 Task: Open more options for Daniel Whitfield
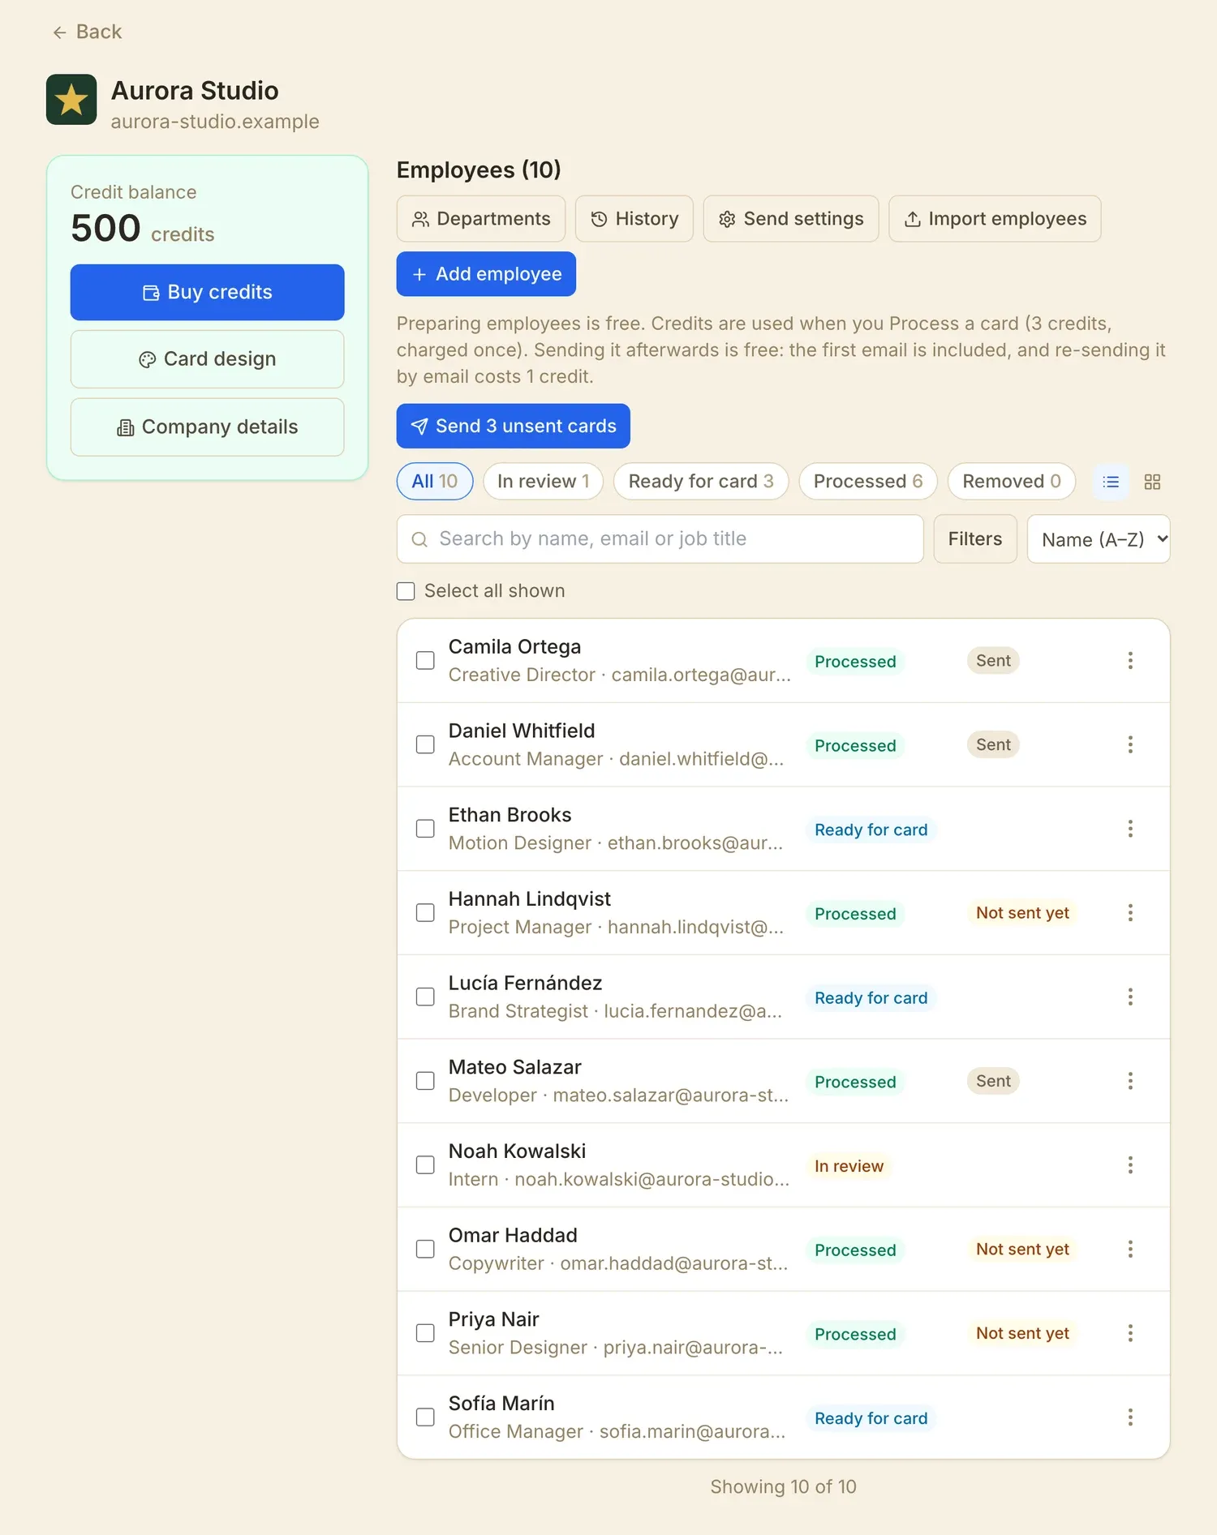[x=1130, y=744]
